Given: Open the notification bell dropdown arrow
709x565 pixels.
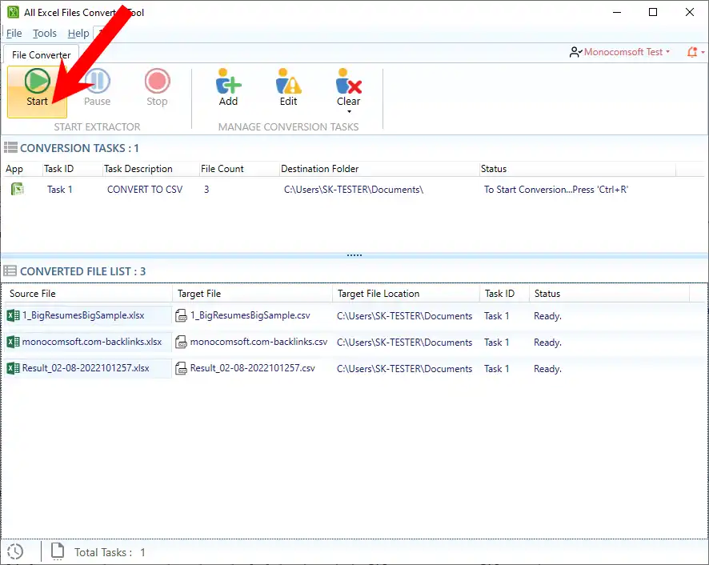Looking at the screenshot, I should point(703,52).
